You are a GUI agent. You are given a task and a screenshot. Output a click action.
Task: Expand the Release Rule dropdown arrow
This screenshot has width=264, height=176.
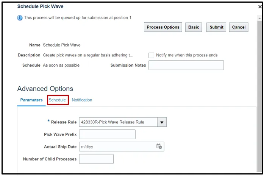click(162, 122)
